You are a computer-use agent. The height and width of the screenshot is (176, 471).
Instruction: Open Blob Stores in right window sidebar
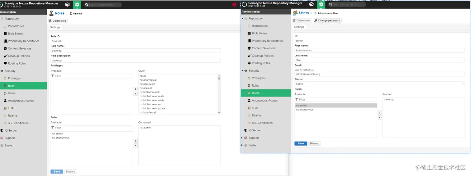(x=259, y=33)
